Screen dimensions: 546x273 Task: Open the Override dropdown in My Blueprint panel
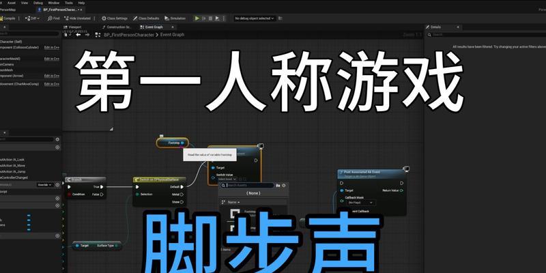pyautogui.click(x=45, y=185)
